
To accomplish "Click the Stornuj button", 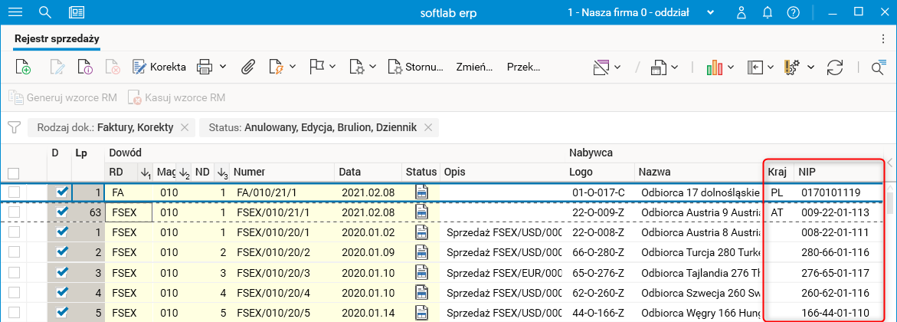I will pyautogui.click(x=415, y=67).
